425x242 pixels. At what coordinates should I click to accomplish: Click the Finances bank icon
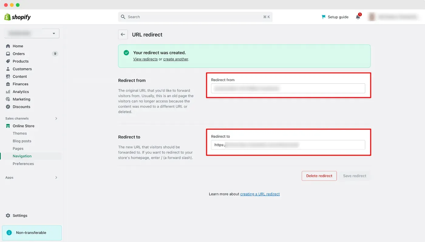click(x=8, y=84)
